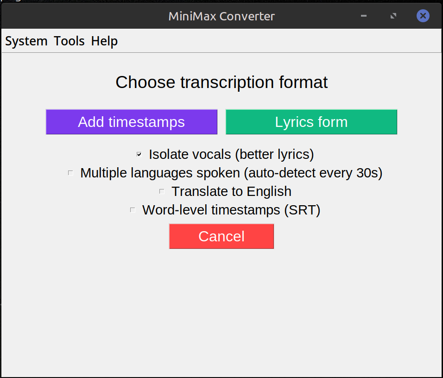This screenshot has width=443, height=378.
Task: Uncheck Isolate vocals (better lyrics)
Action: (x=139, y=154)
